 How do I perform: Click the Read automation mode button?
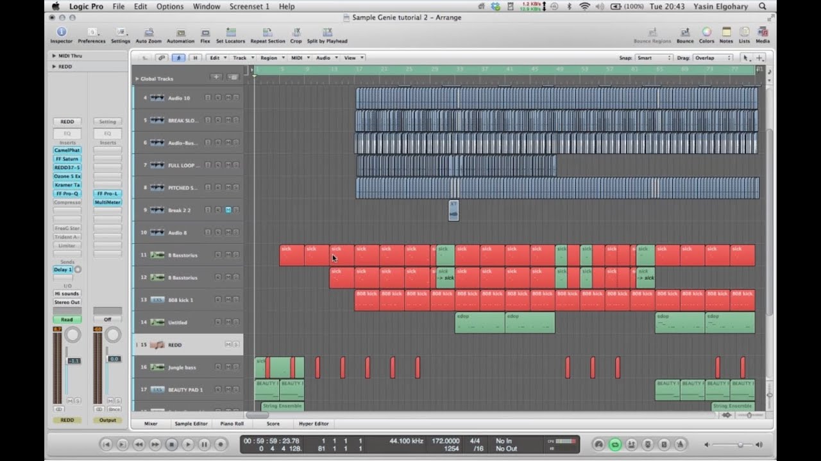click(67, 319)
